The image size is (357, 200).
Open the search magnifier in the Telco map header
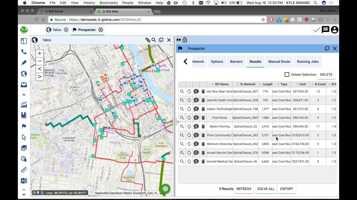(x=154, y=40)
